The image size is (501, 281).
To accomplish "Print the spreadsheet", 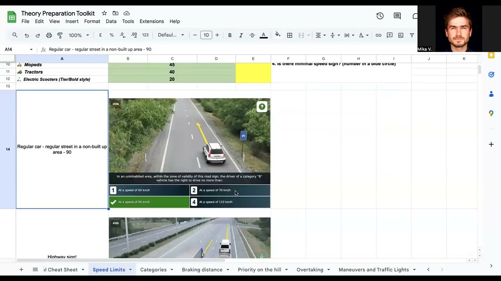I will pos(49,35).
